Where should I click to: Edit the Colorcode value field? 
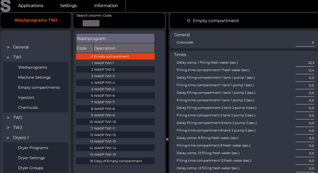point(305,43)
